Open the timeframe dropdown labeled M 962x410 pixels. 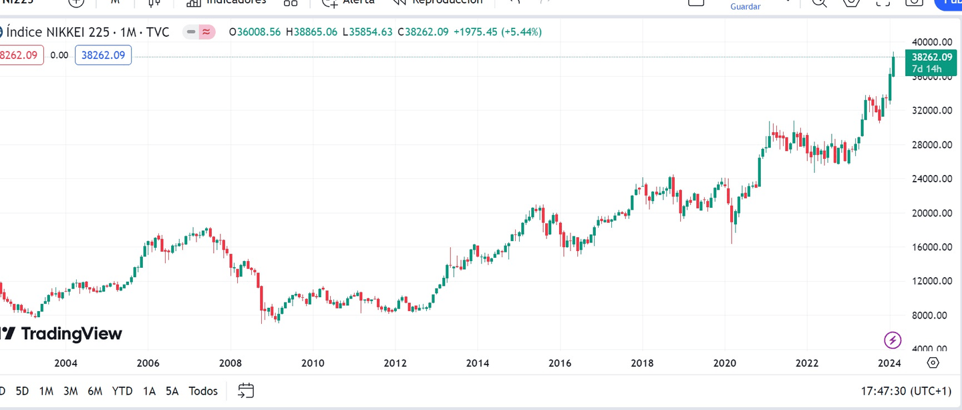[115, 3]
